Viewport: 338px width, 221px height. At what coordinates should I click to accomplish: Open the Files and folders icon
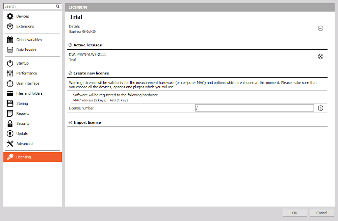[x=10, y=93]
